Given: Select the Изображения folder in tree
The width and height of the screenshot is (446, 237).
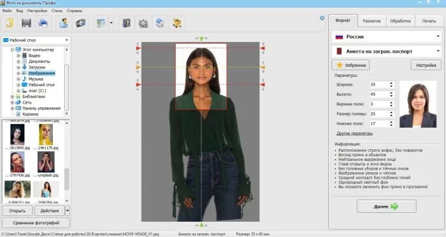Looking at the screenshot, I should pos(41,73).
